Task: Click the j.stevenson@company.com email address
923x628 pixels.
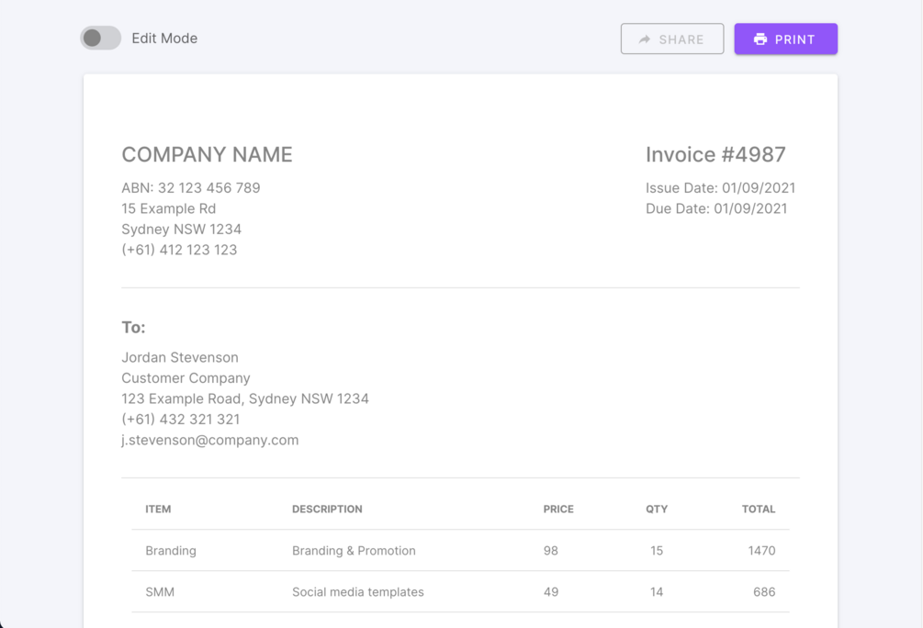Action: [210, 440]
